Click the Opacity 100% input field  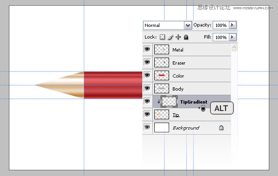[x=221, y=25]
